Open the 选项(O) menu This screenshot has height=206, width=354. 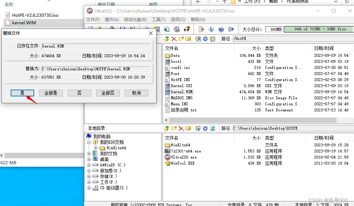(178, 20)
